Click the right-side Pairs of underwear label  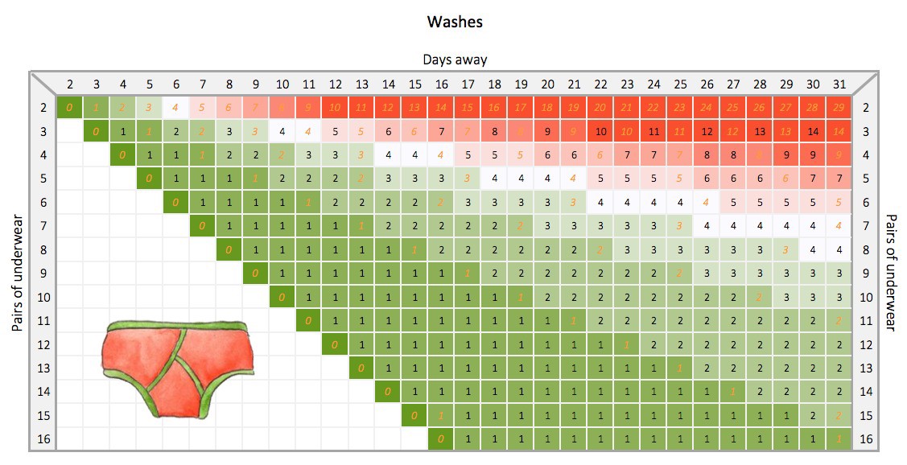(891, 273)
